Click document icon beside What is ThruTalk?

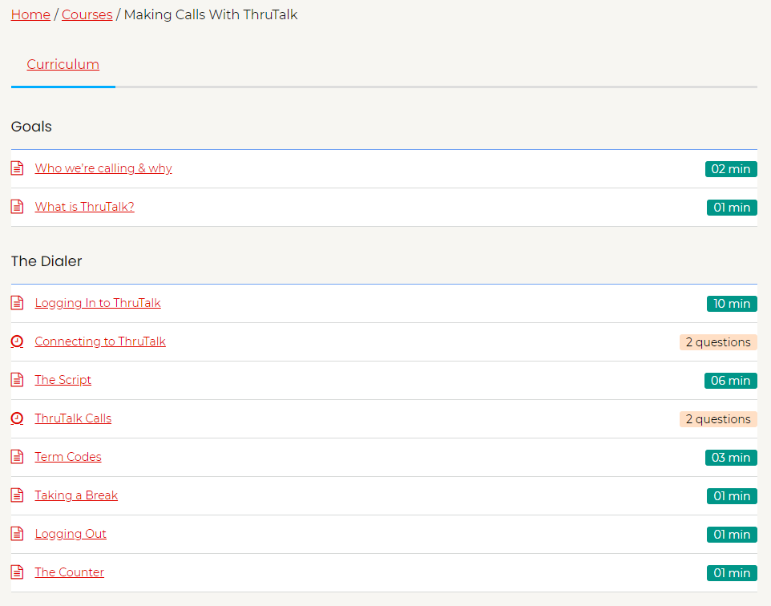click(x=17, y=207)
